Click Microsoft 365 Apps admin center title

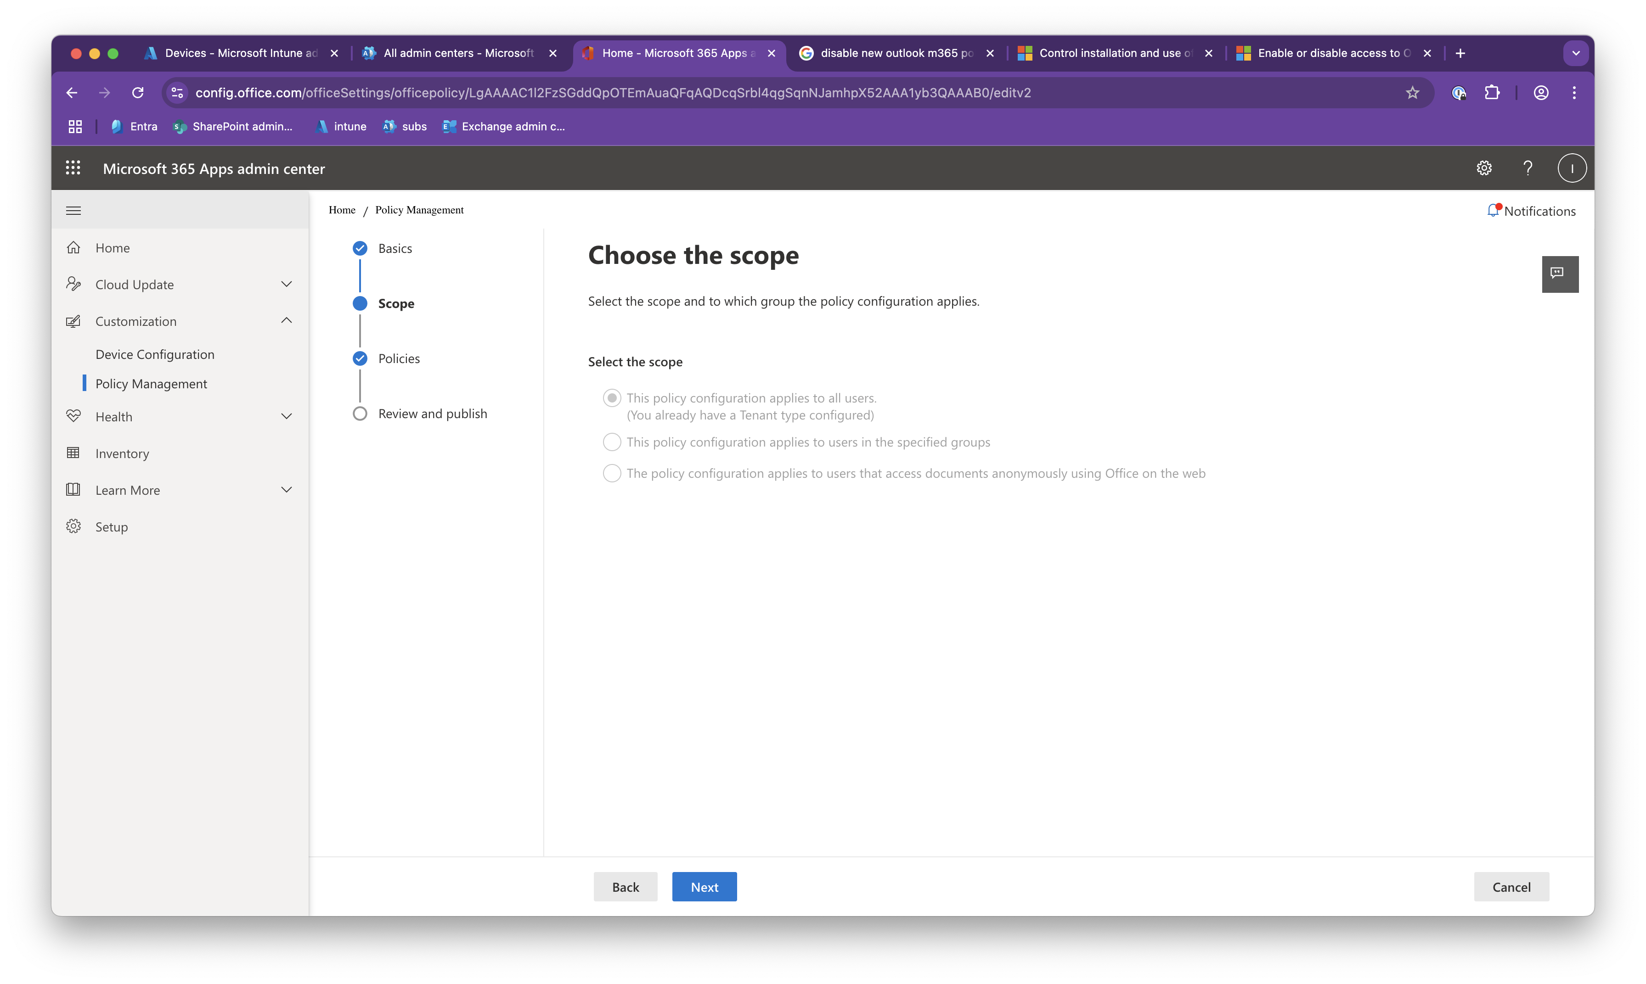click(x=214, y=168)
